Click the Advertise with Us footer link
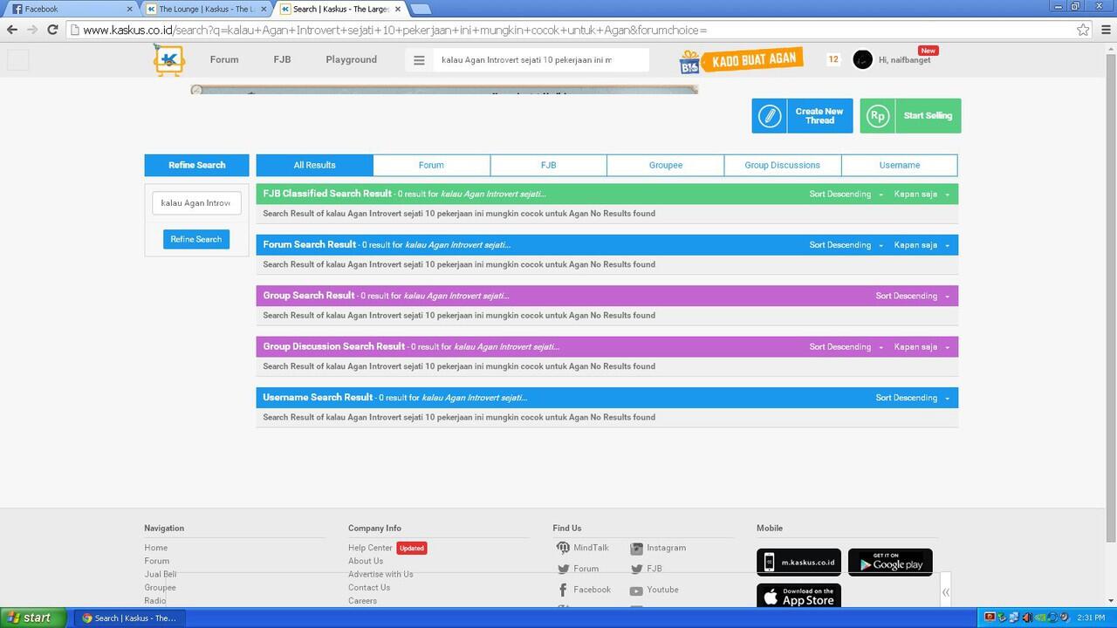Image resolution: width=1117 pixels, height=628 pixels. click(380, 574)
